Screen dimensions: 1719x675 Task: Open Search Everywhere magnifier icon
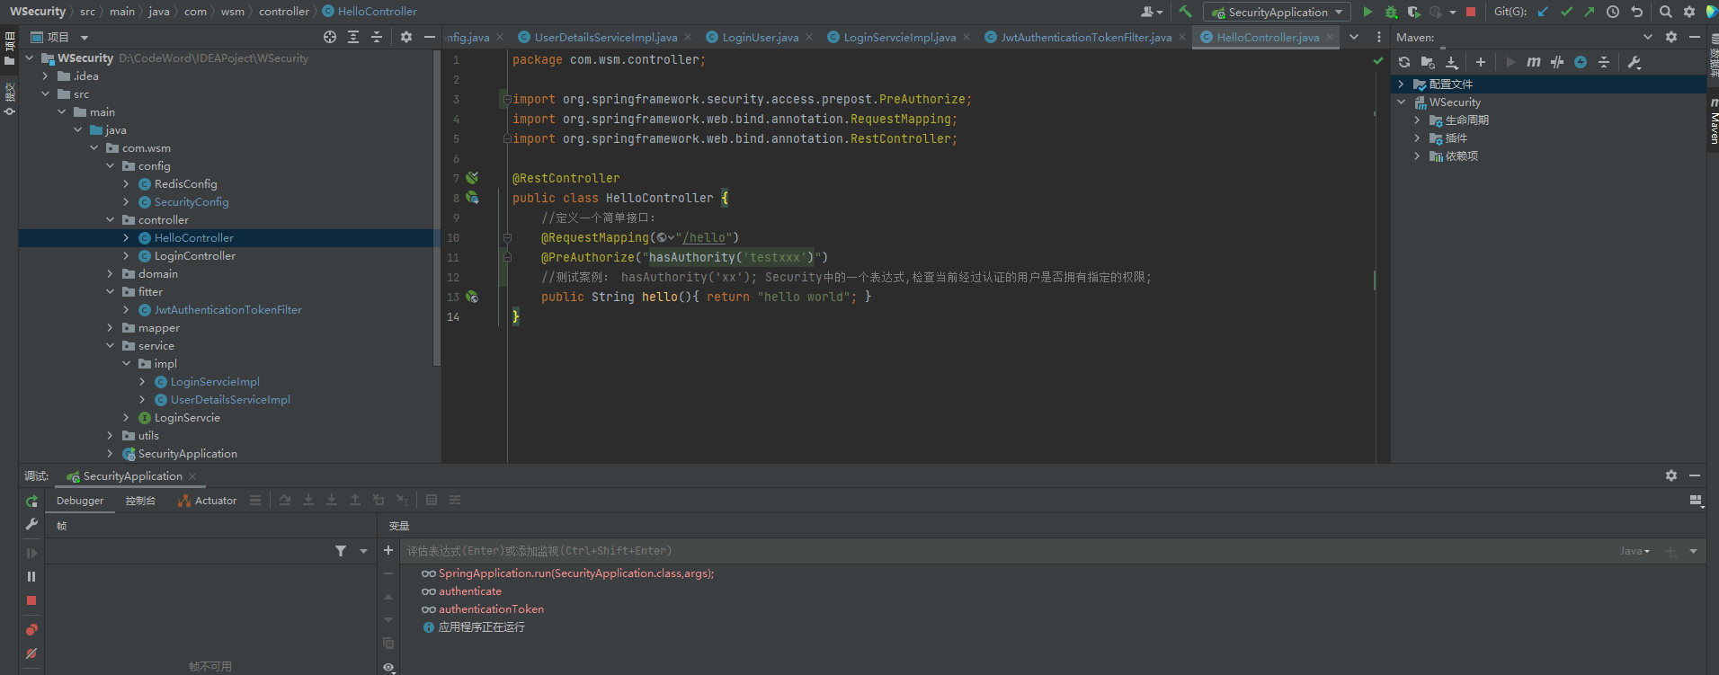point(1666,12)
